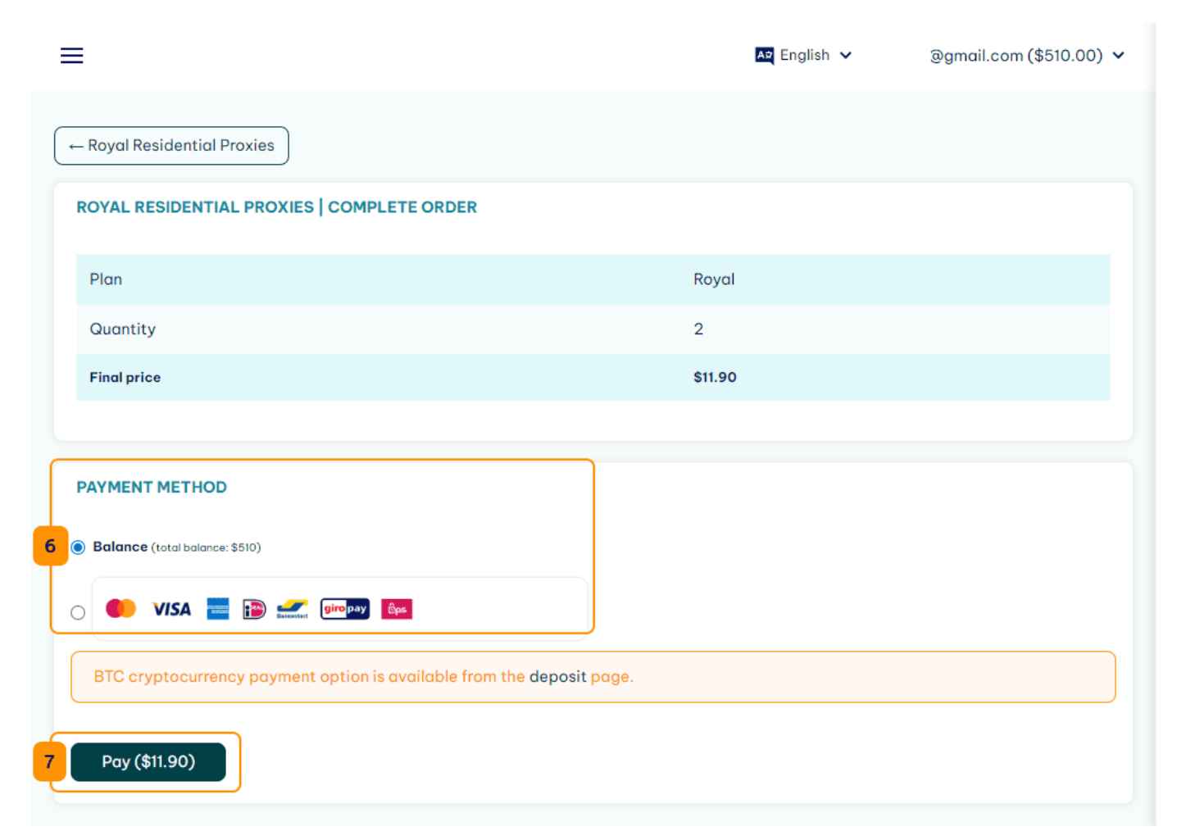The height and width of the screenshot is (831, 1177).
Task: Select the card payment radio button
Action: click(x=78, y=612)
